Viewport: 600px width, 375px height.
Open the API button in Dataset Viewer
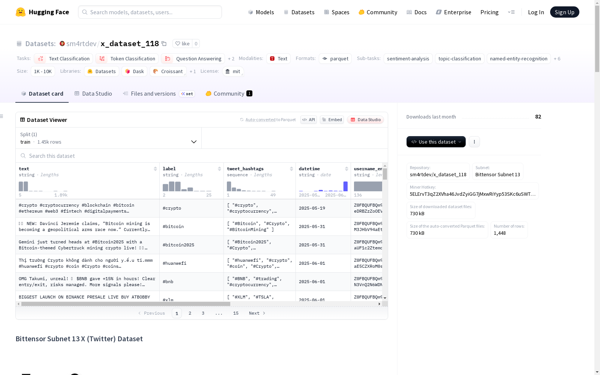pos(309,120)
